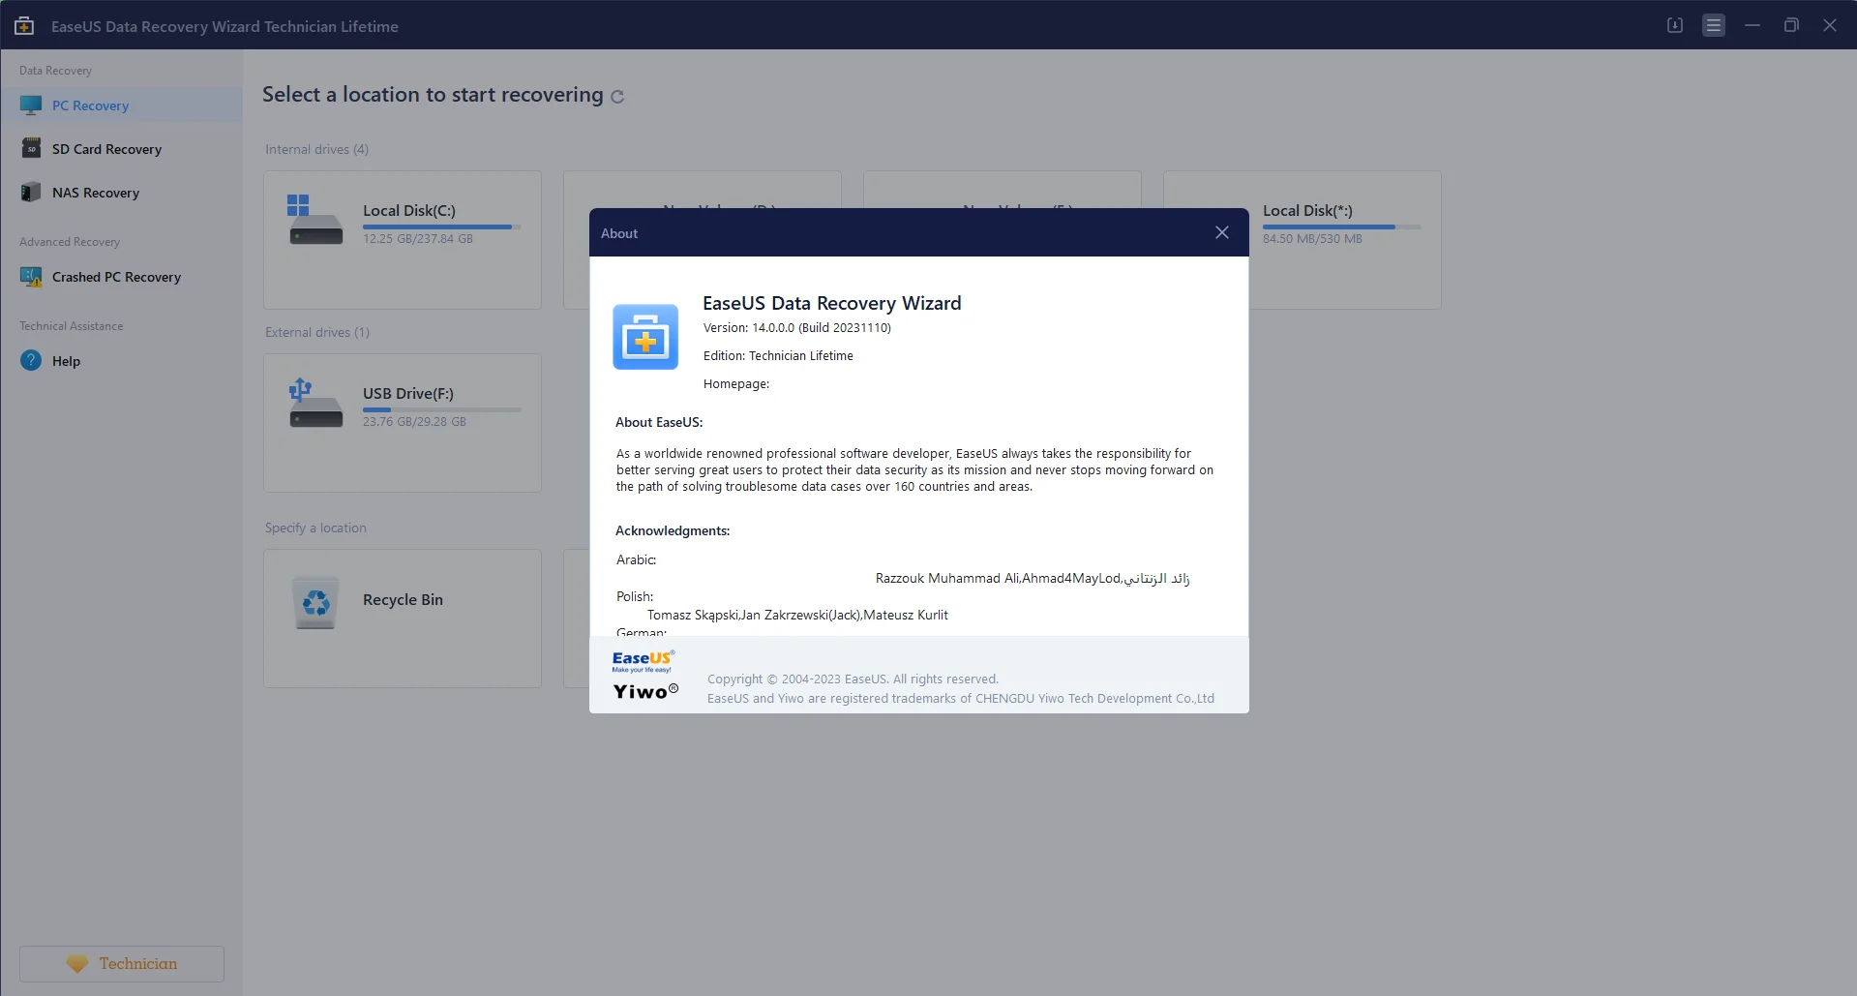This screenshot has width=1857, height=996.
Task: Select Recycle Bin location label
Action: (403, 599)
